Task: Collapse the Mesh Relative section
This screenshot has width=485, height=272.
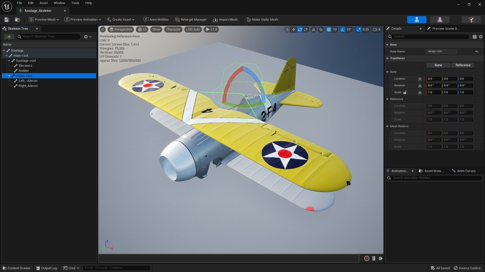Action: tap(387, 126)
